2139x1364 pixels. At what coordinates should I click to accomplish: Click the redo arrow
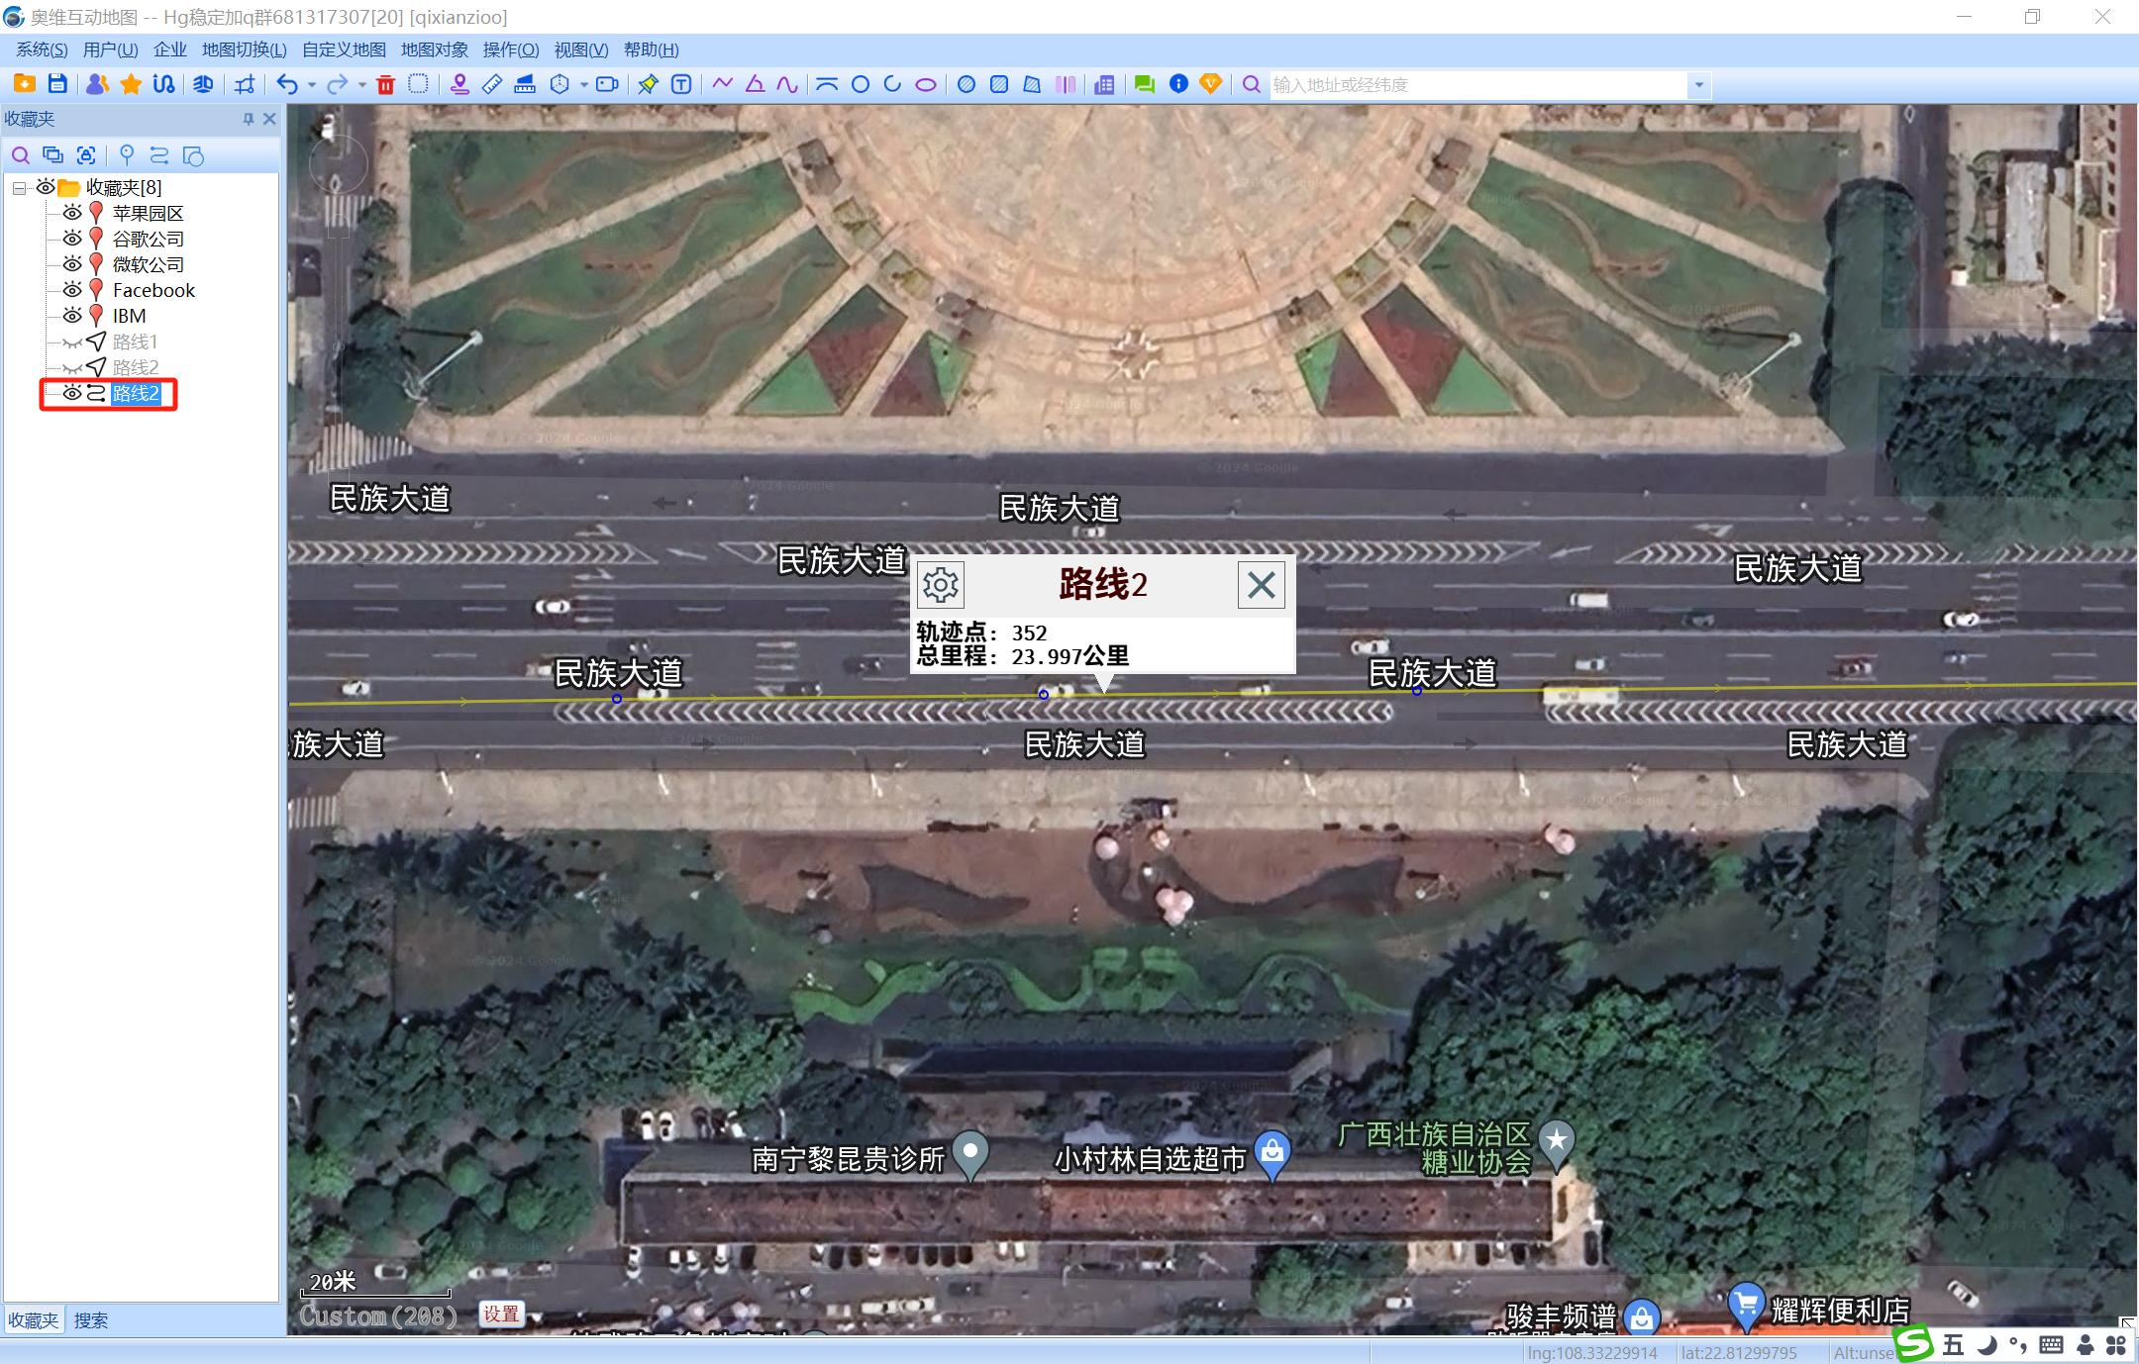pos(338,84)
